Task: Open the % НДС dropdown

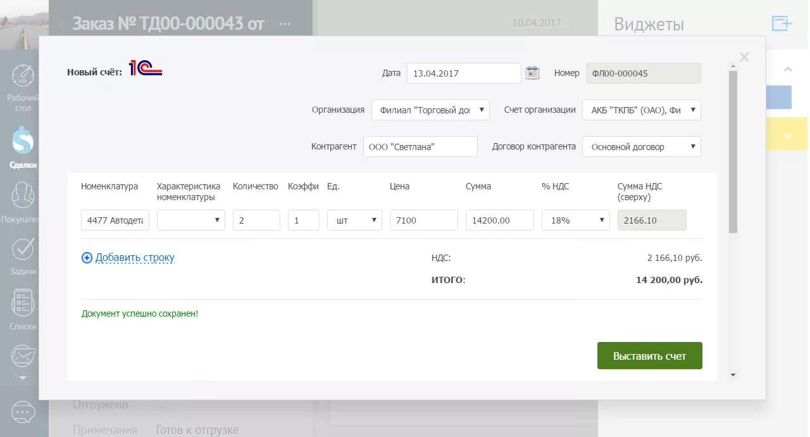Action: (x=576, y=220)
